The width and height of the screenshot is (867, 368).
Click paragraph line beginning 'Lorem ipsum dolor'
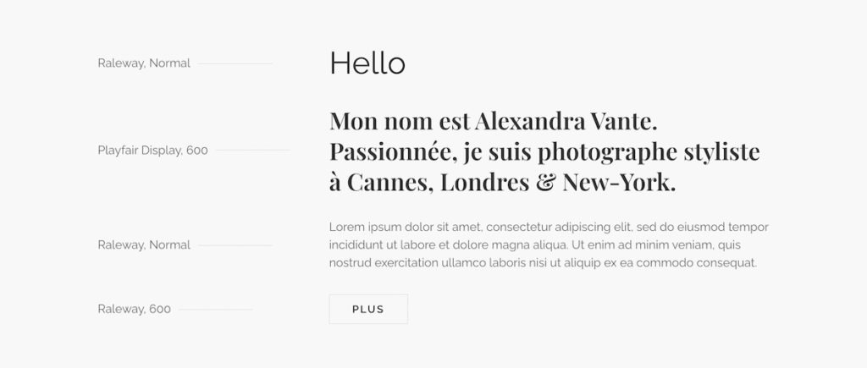[549, 227]
